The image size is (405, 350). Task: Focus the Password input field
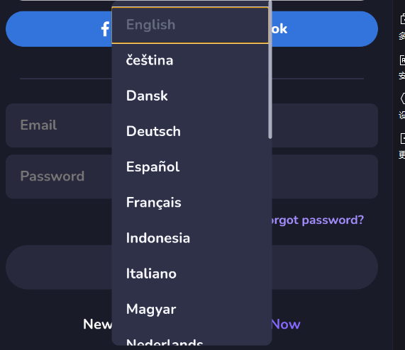(59, 176)
